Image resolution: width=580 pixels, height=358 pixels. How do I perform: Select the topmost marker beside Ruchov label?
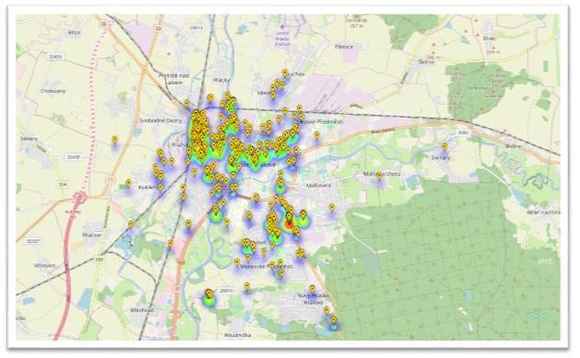284,73
